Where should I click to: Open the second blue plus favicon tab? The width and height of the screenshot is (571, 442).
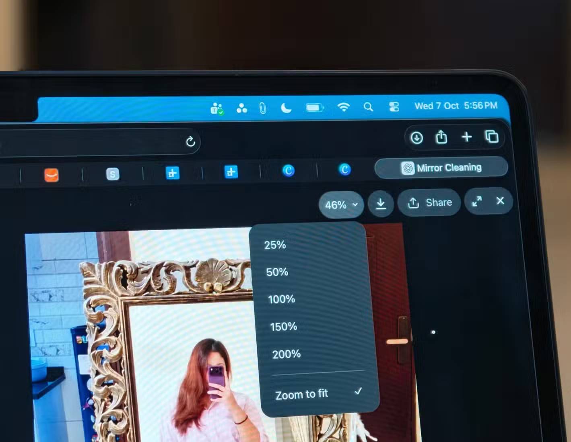pos(231,172)
